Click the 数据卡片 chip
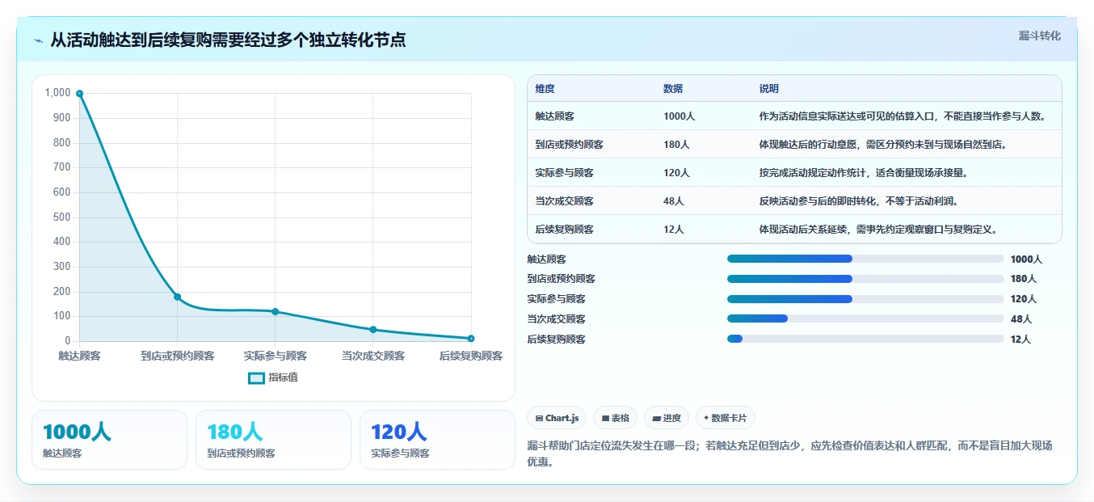 725,418
